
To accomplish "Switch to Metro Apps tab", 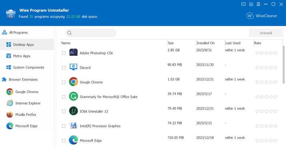I will (x=27, y=56).
